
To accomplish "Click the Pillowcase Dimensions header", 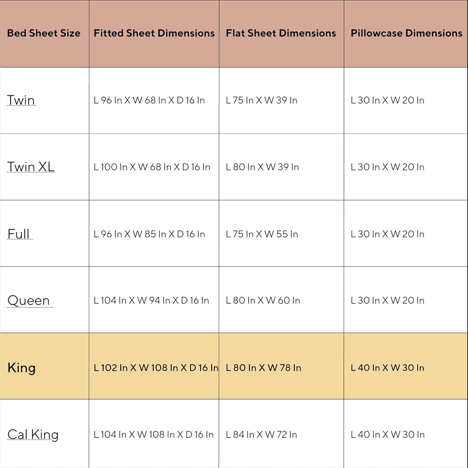I will click(406, 33).
